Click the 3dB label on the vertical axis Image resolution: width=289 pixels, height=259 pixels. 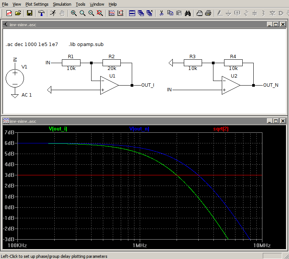click(9, 175)
